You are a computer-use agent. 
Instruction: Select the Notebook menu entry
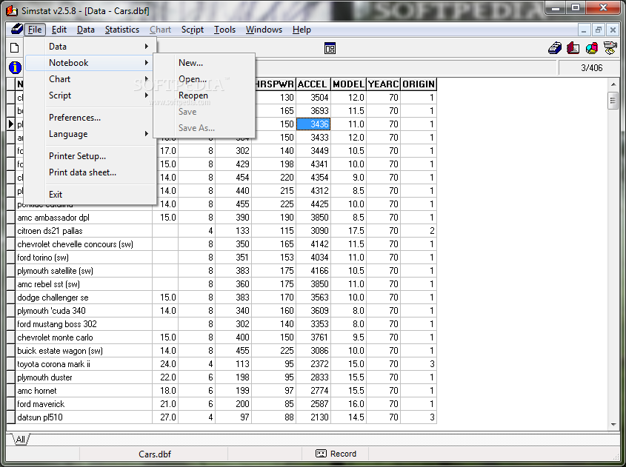pyautogui.click(x=90, y=63)
